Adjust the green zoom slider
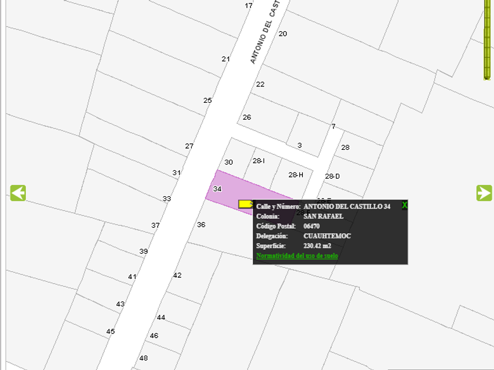Image resolution: width=494 pixels, height=370 pixels. tap(488, 39)
